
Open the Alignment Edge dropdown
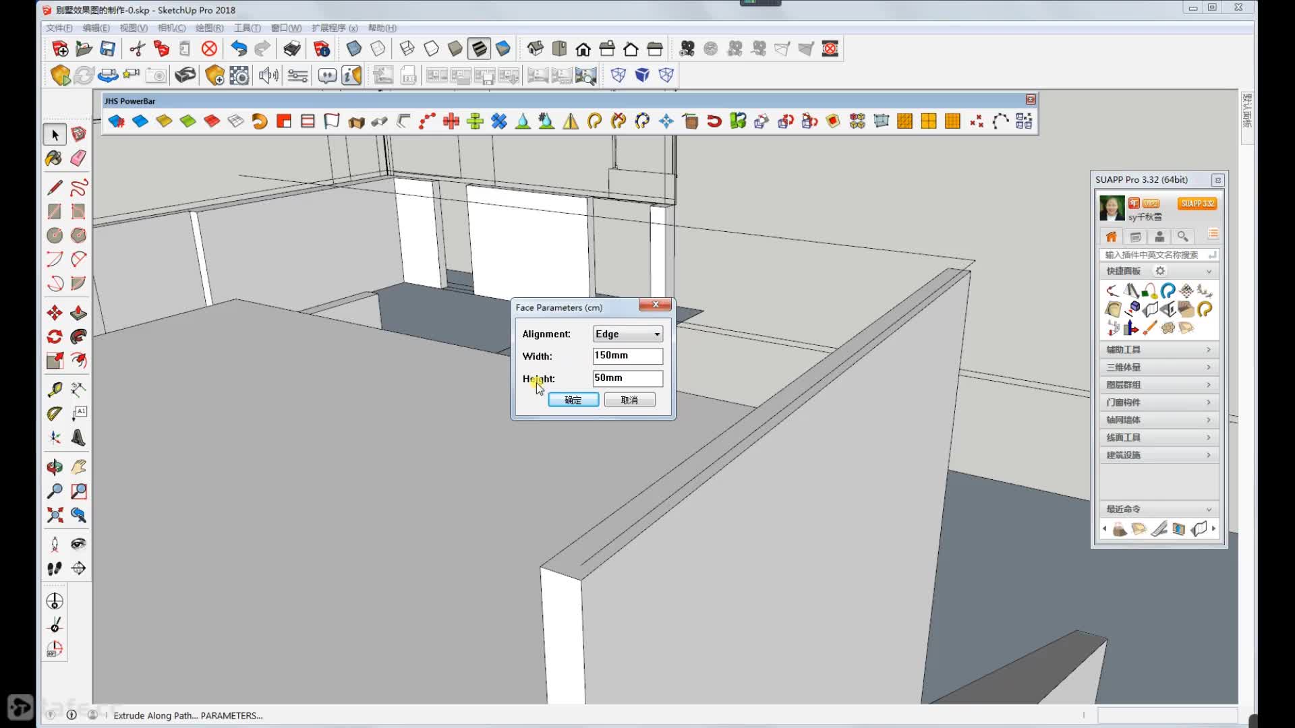[627, 334]
